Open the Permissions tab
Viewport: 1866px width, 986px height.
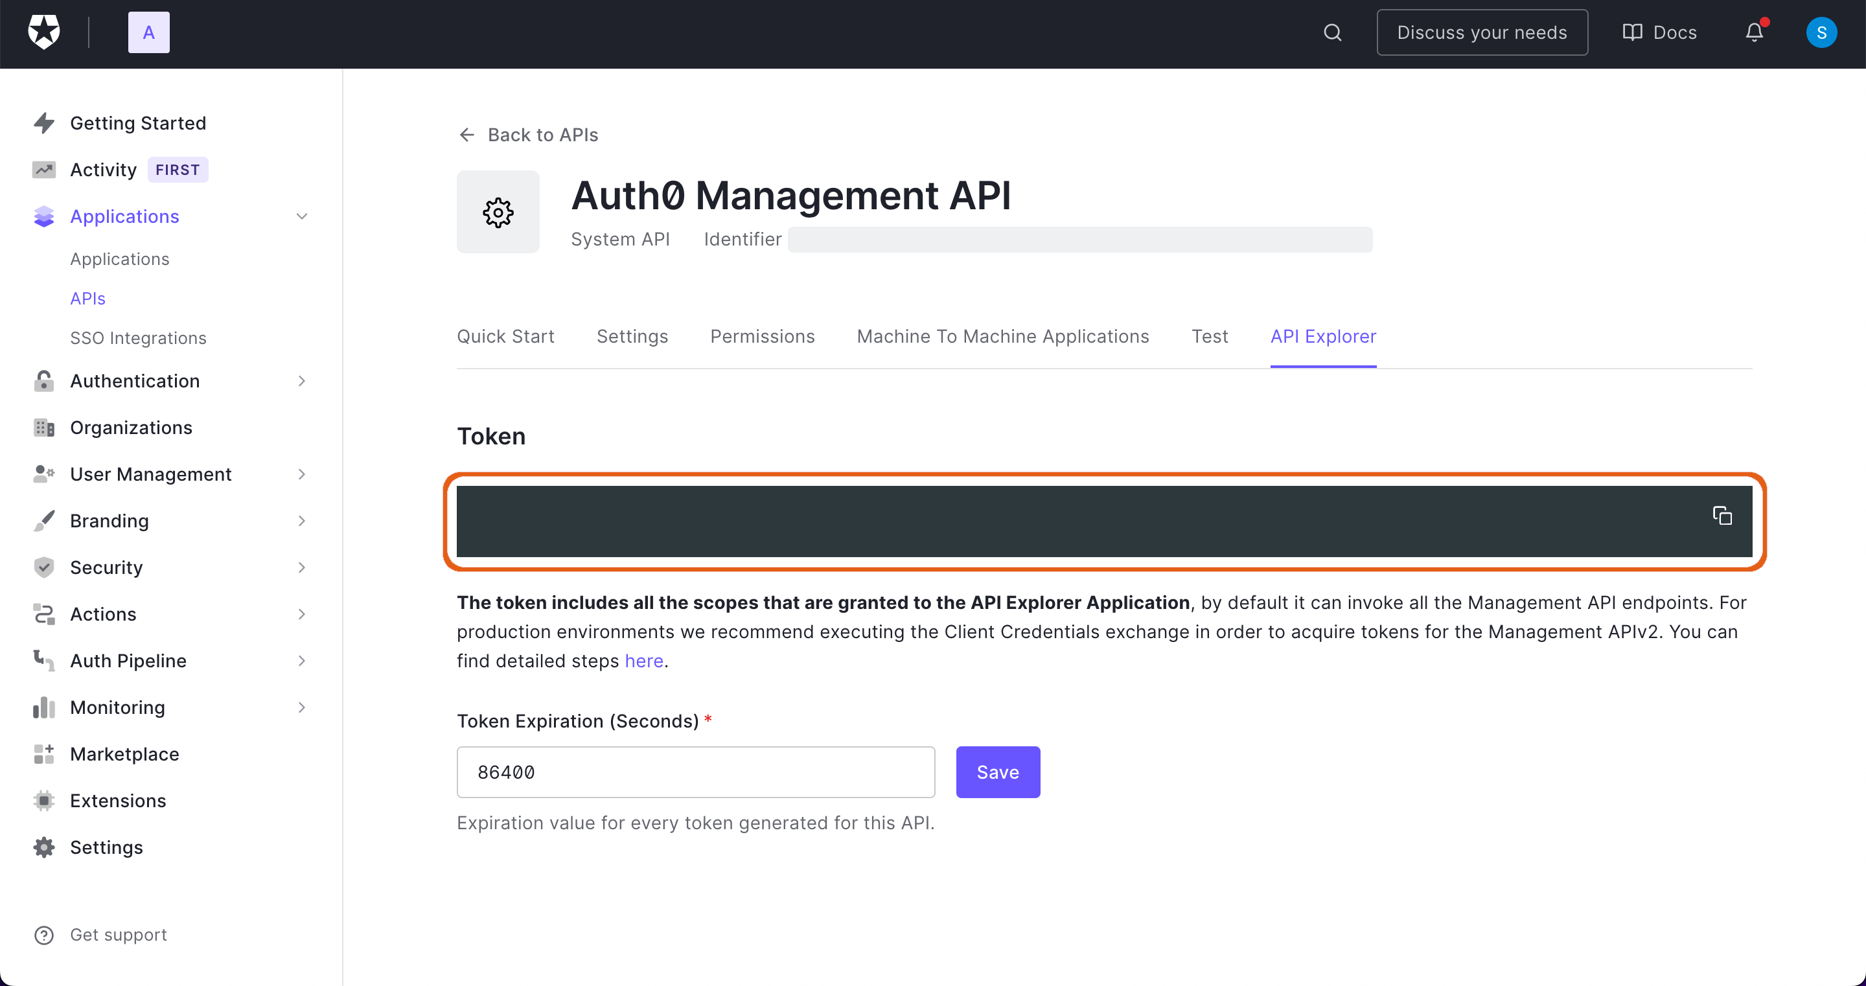[x=762, y=336]
